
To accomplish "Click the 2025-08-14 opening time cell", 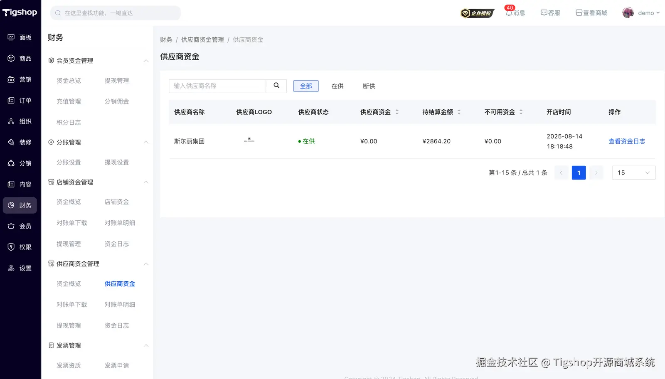I will point(564,141).
